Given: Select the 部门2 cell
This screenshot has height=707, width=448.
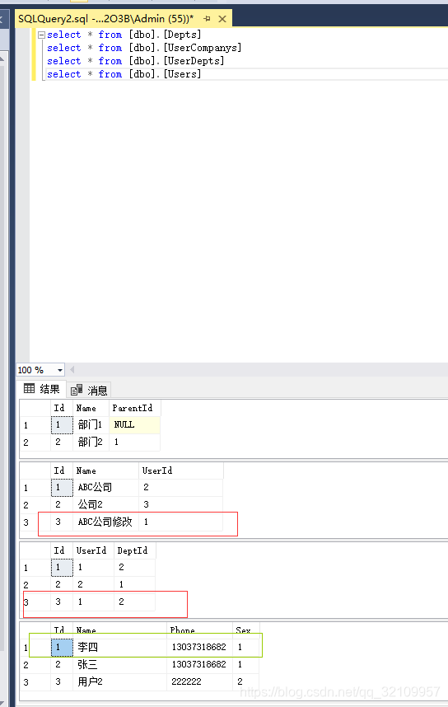Looking at the screenshot, I should 91,442.
